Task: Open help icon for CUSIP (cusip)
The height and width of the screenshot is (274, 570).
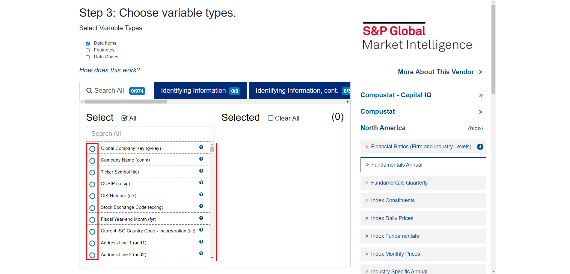Action: click(201, 182)
